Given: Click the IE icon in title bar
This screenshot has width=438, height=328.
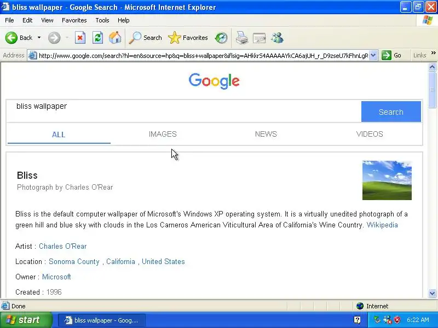Looking at the screenshot, I should point(5,7).
